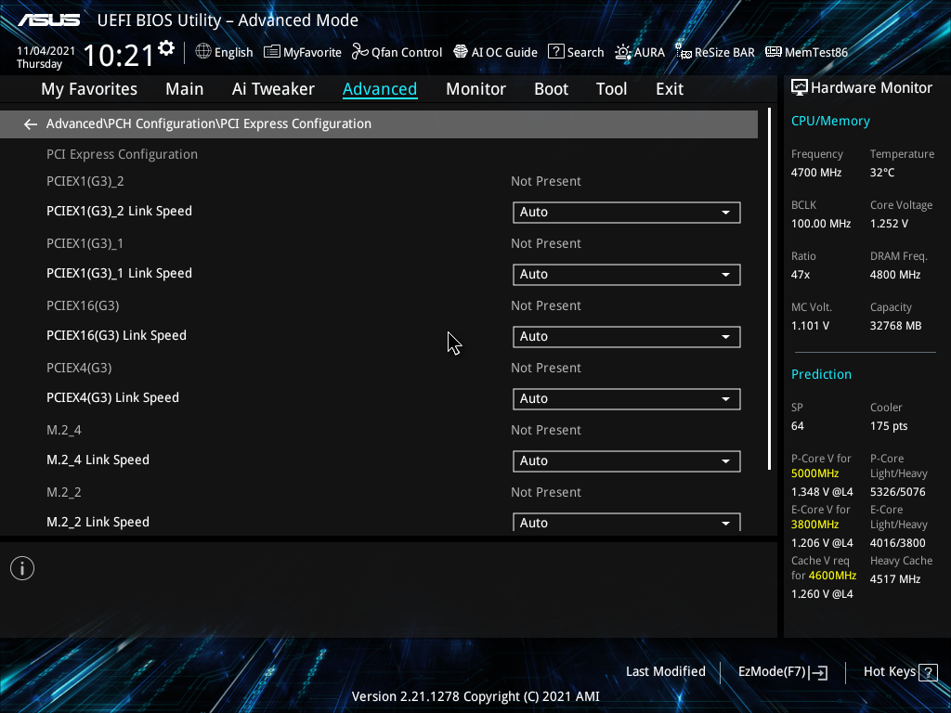Expand M.2_2 Link Speed dropdown
The height and width of the screenshot is (713, 951).
tap(627, 522)
